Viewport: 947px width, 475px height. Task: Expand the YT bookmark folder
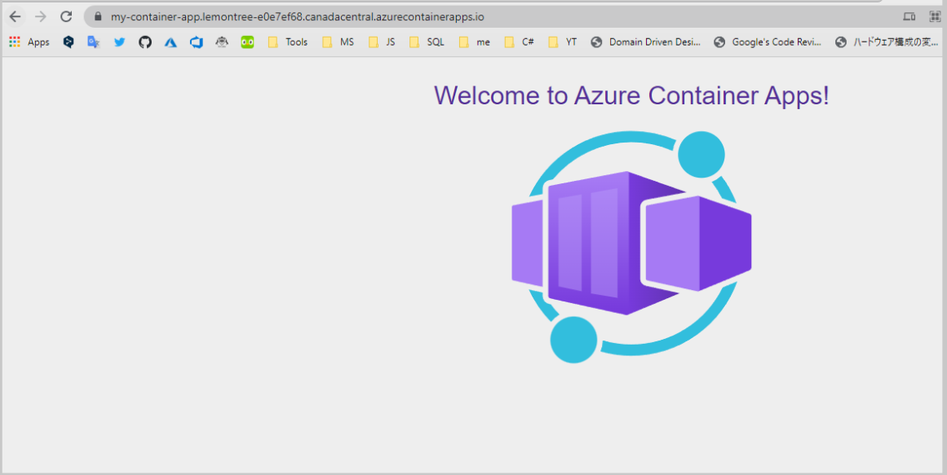coord(563,42)
